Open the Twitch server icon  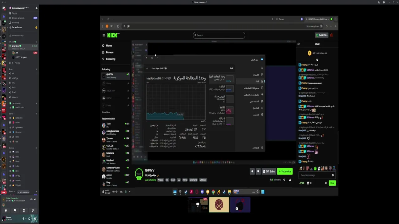pos(4,90)
